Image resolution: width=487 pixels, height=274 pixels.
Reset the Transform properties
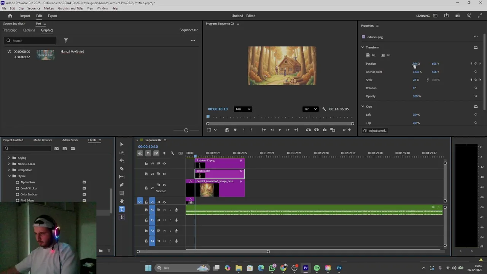[x=476, y=48]
